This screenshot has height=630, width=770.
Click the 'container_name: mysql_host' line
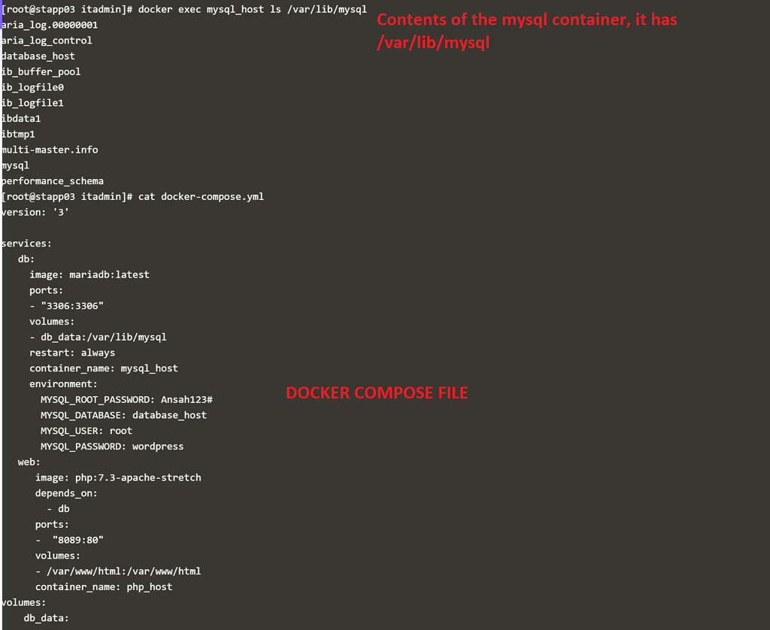point(104,368)
